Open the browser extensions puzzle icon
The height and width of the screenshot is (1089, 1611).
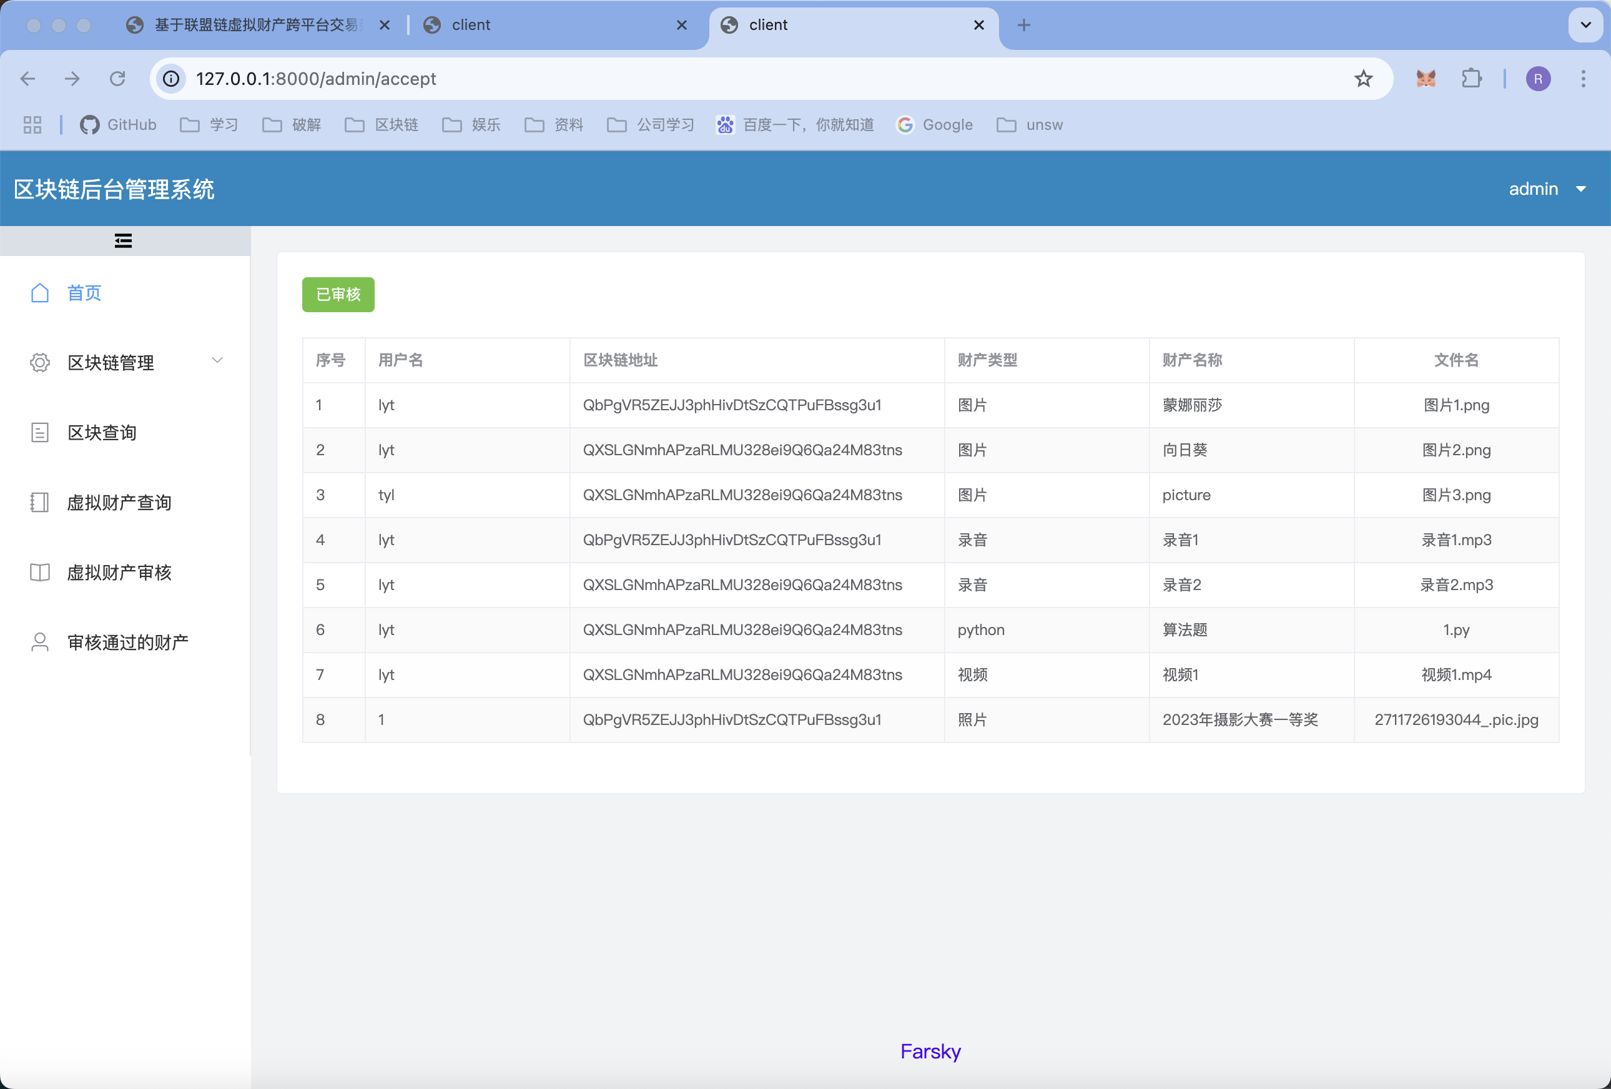click(x=1471, y=79)
